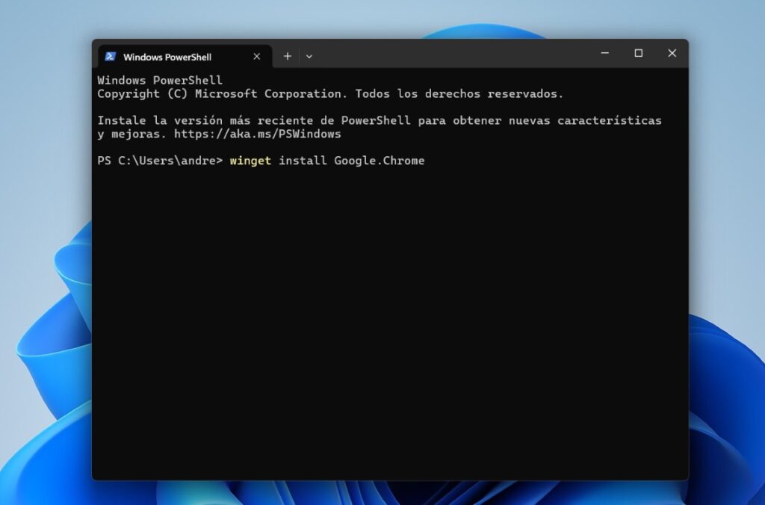Maximize the PowerShell window
This screenshot has height=505, width=765.
[638, 53]
